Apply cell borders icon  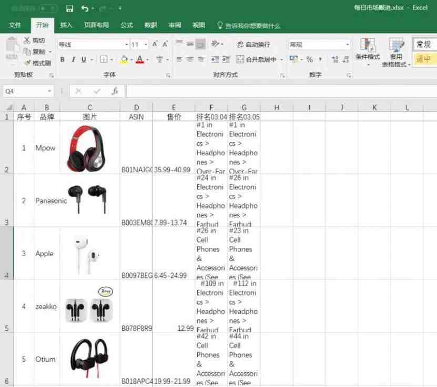[x=104, y=59]
